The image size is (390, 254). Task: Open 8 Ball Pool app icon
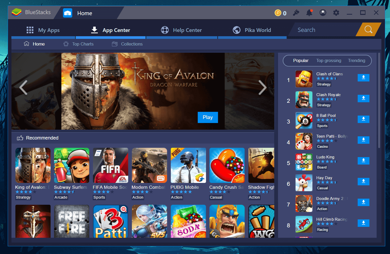coord(304,120)
